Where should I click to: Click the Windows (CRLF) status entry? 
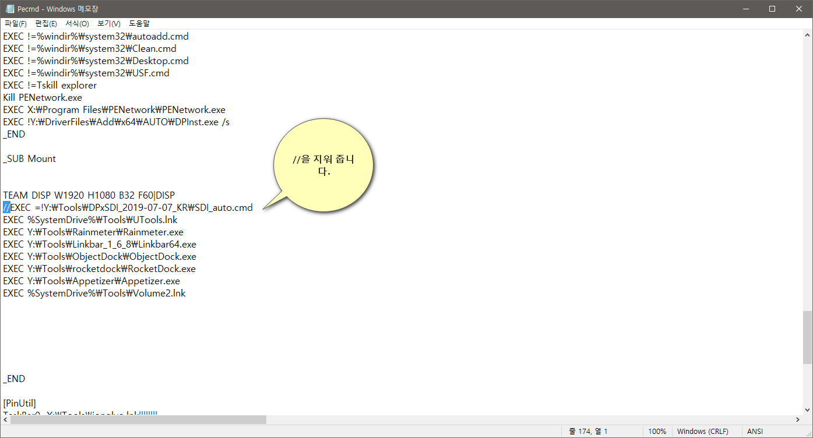[703, 432]
